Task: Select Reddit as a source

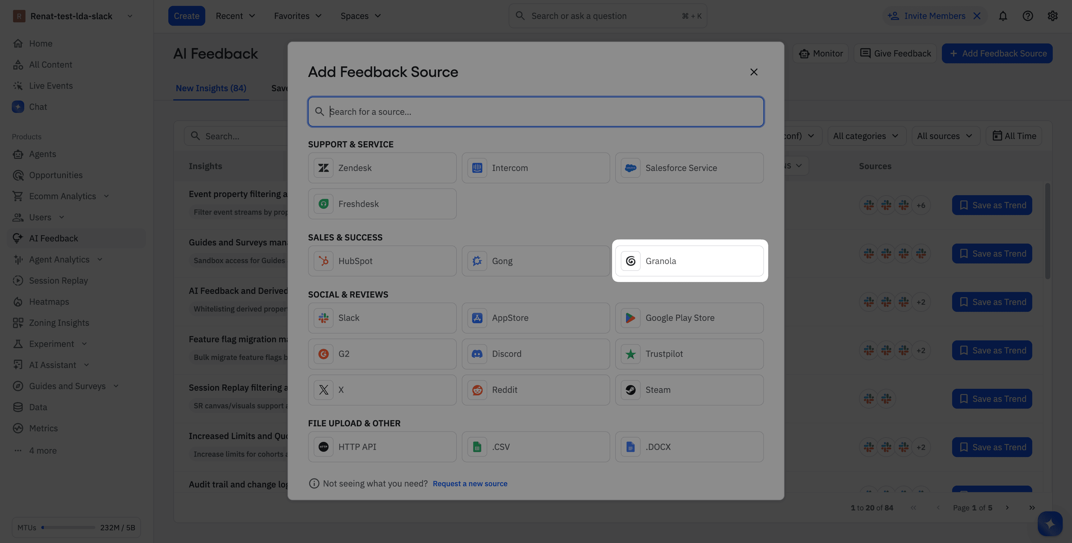Action: [536, 390]
